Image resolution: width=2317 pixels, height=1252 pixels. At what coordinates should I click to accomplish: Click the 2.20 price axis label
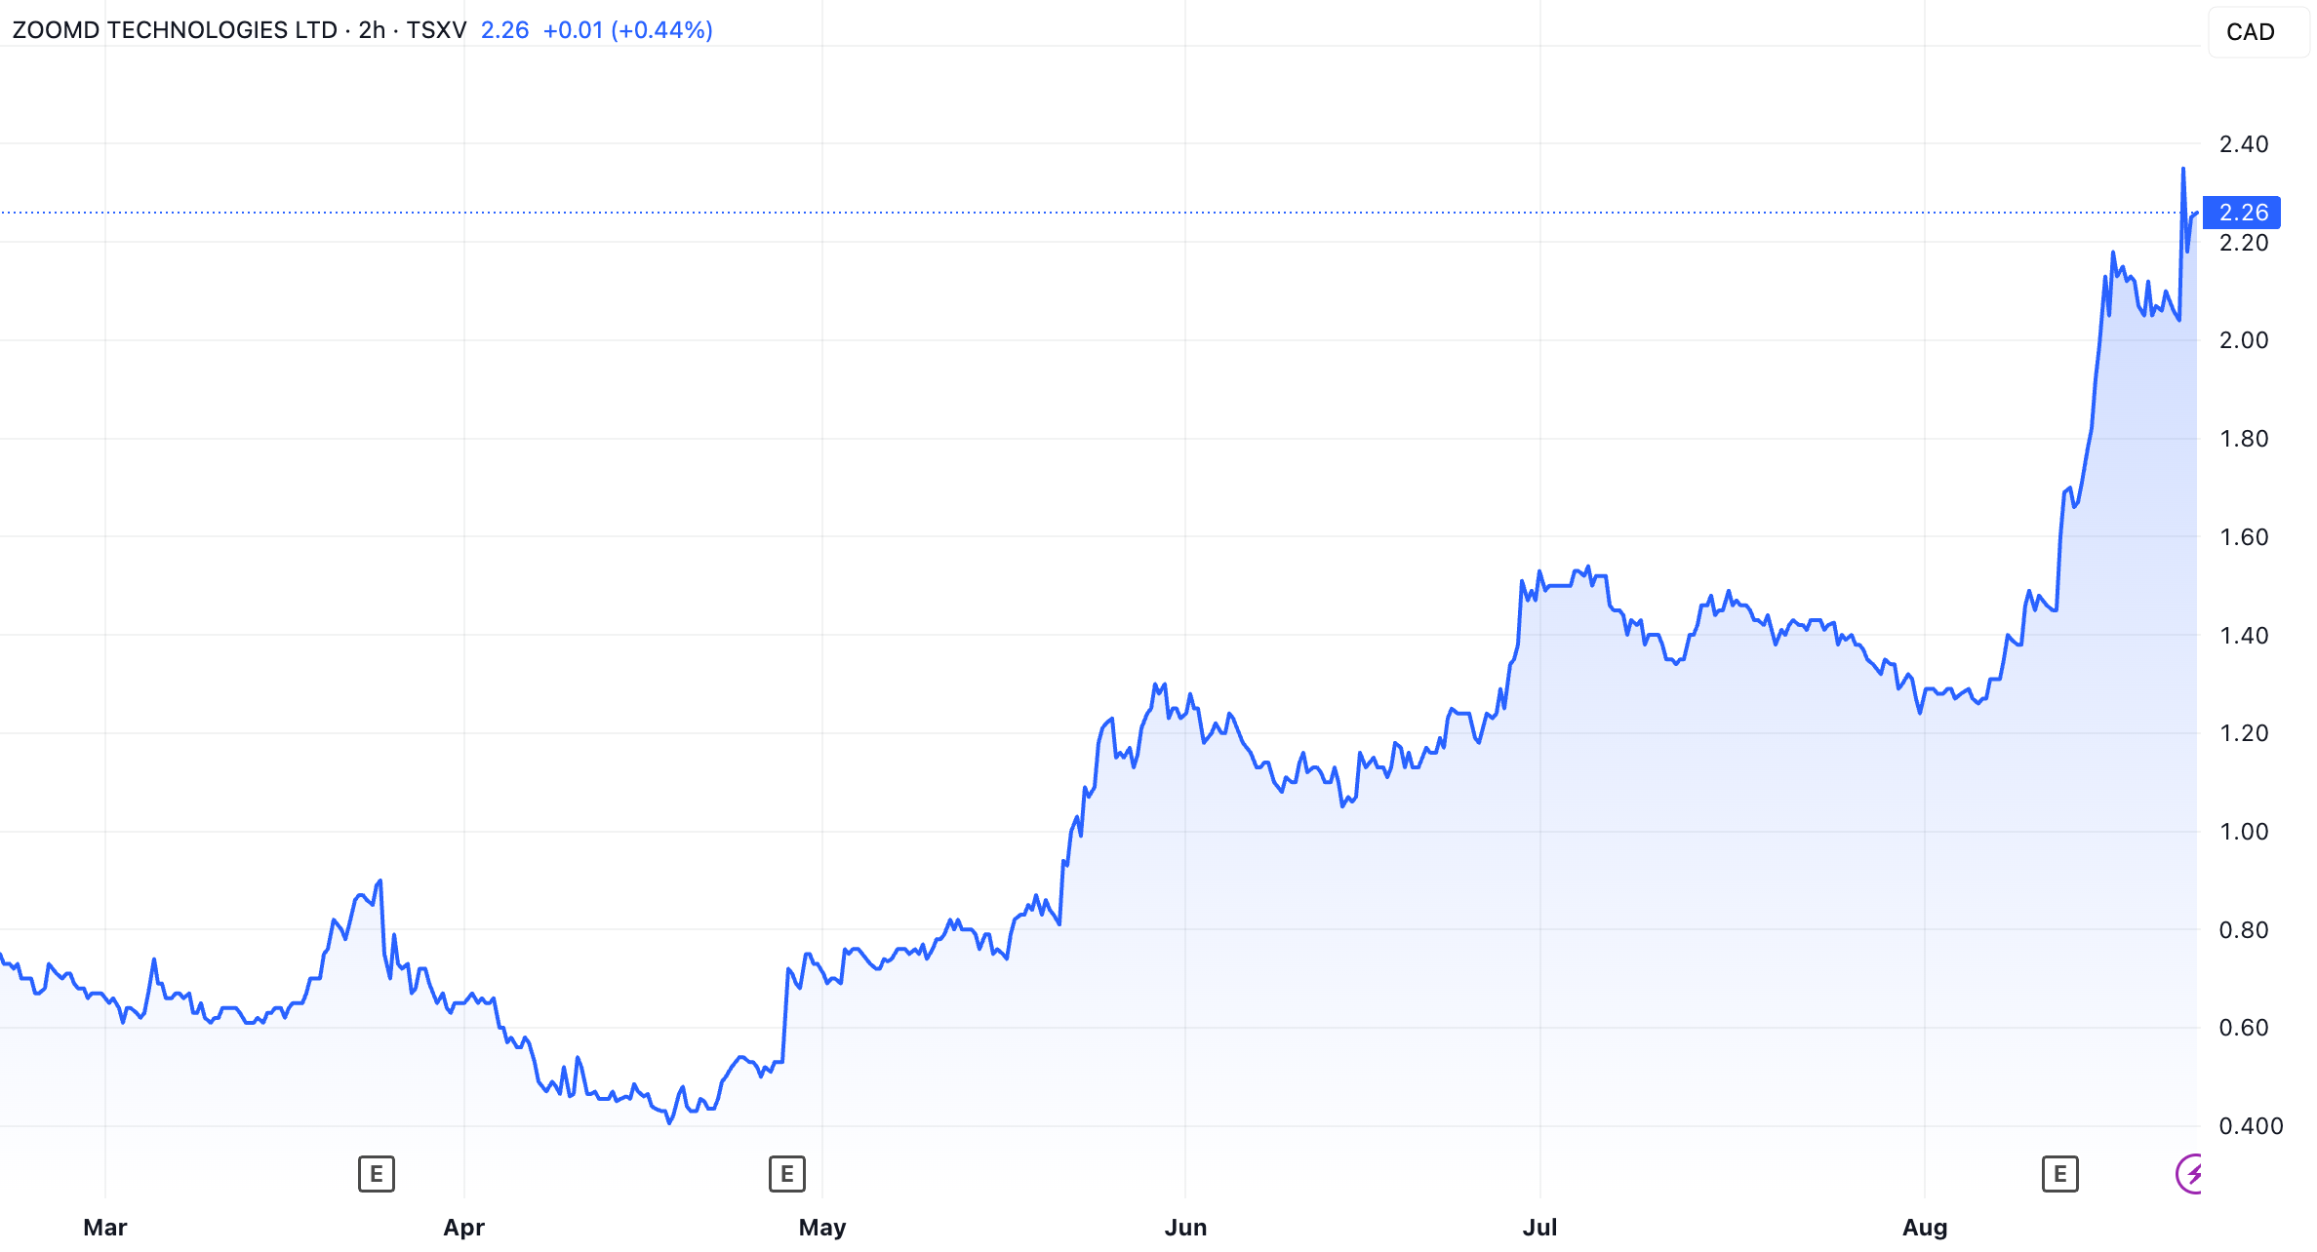(x=2244, y=243)
